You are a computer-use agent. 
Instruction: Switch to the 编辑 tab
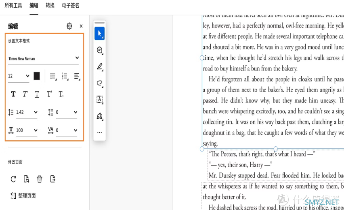click(34, 6)
